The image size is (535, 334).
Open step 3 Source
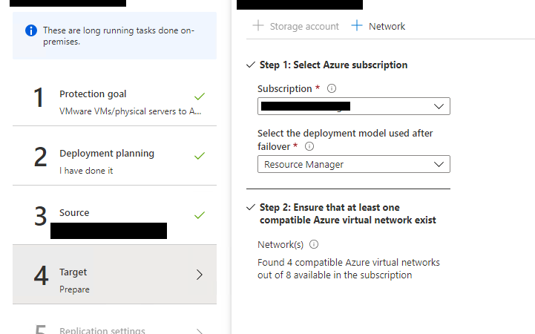114,215
